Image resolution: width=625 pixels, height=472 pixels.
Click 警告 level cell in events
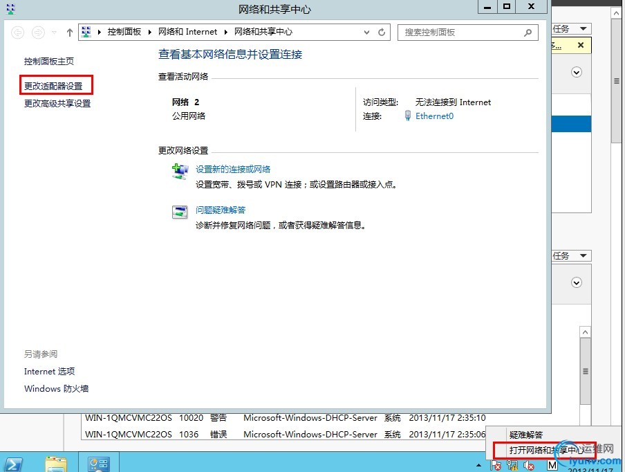point(218,418)
